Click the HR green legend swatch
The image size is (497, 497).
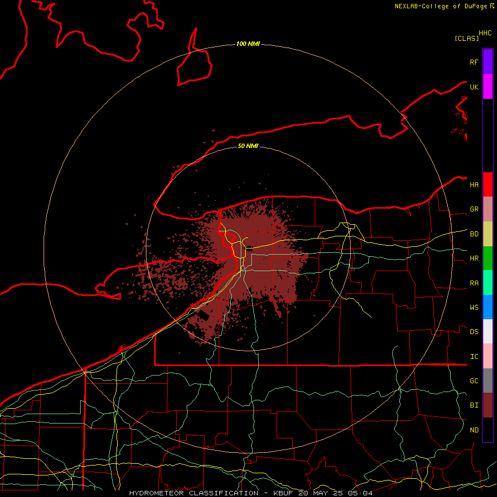pyautogui.click(x=488, y=258)
